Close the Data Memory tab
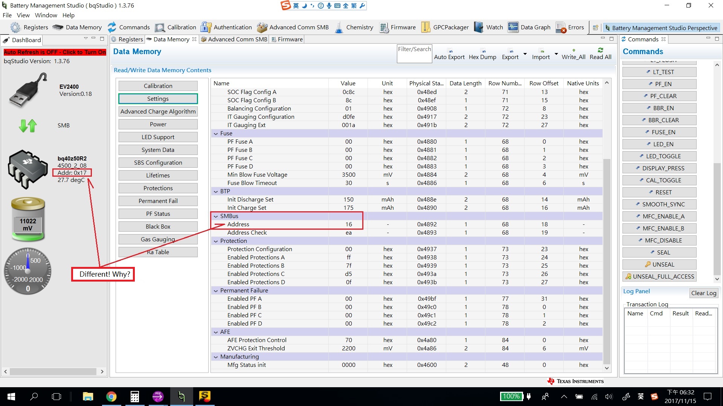723x406 pixels. [194, 39]
